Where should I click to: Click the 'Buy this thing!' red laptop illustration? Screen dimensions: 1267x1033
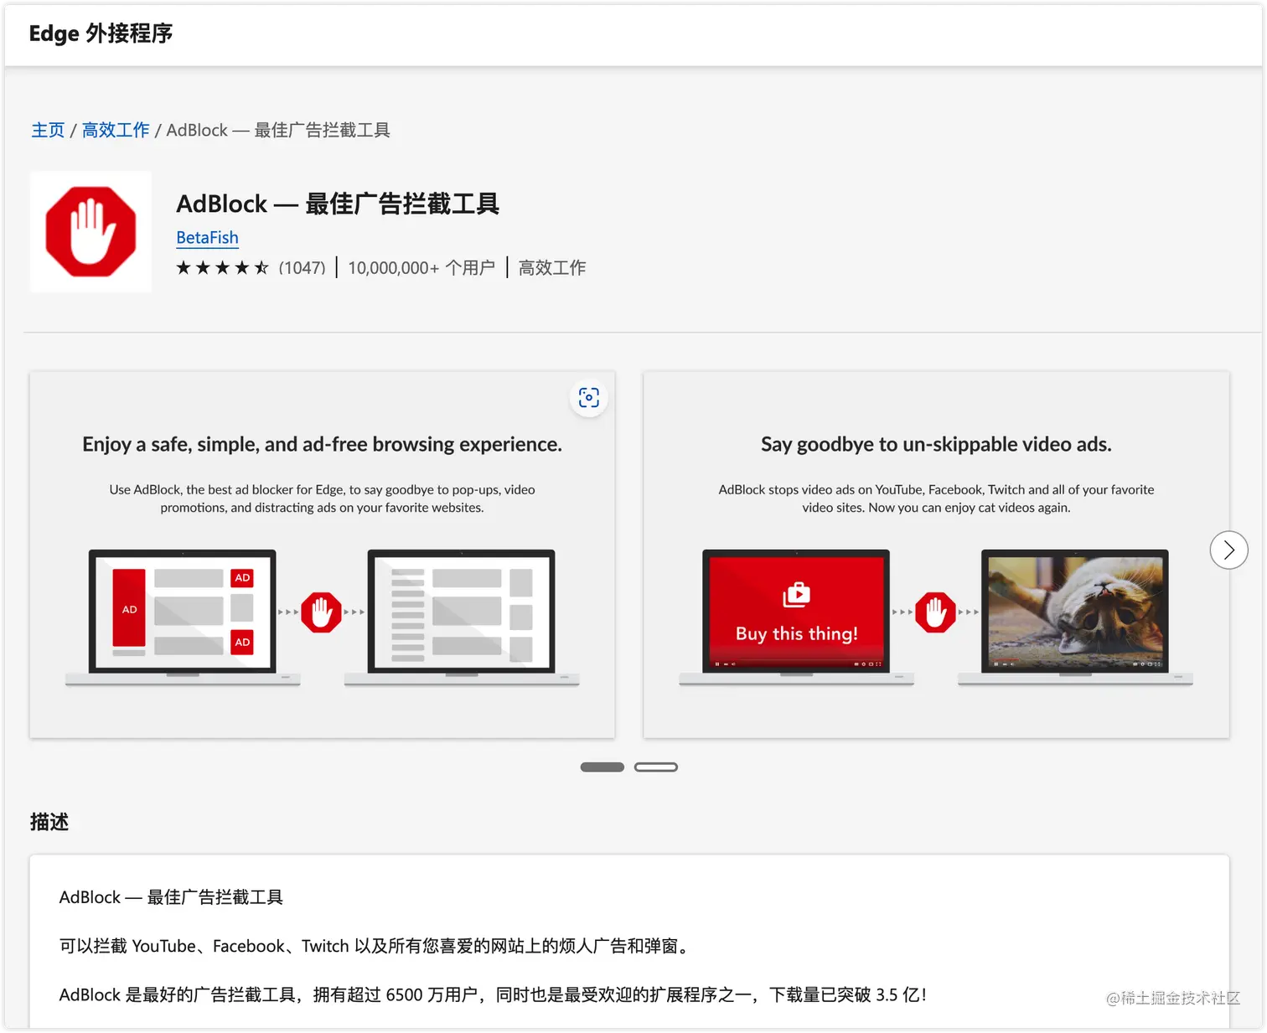point(796,617)
